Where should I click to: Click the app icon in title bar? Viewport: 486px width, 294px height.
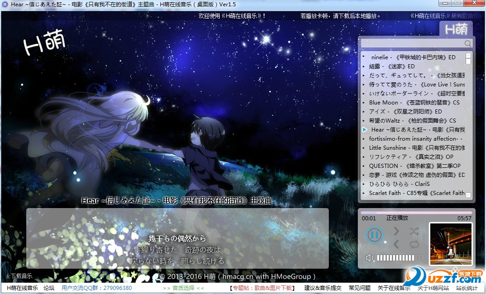pyautogui.click(x=5, y=5)
